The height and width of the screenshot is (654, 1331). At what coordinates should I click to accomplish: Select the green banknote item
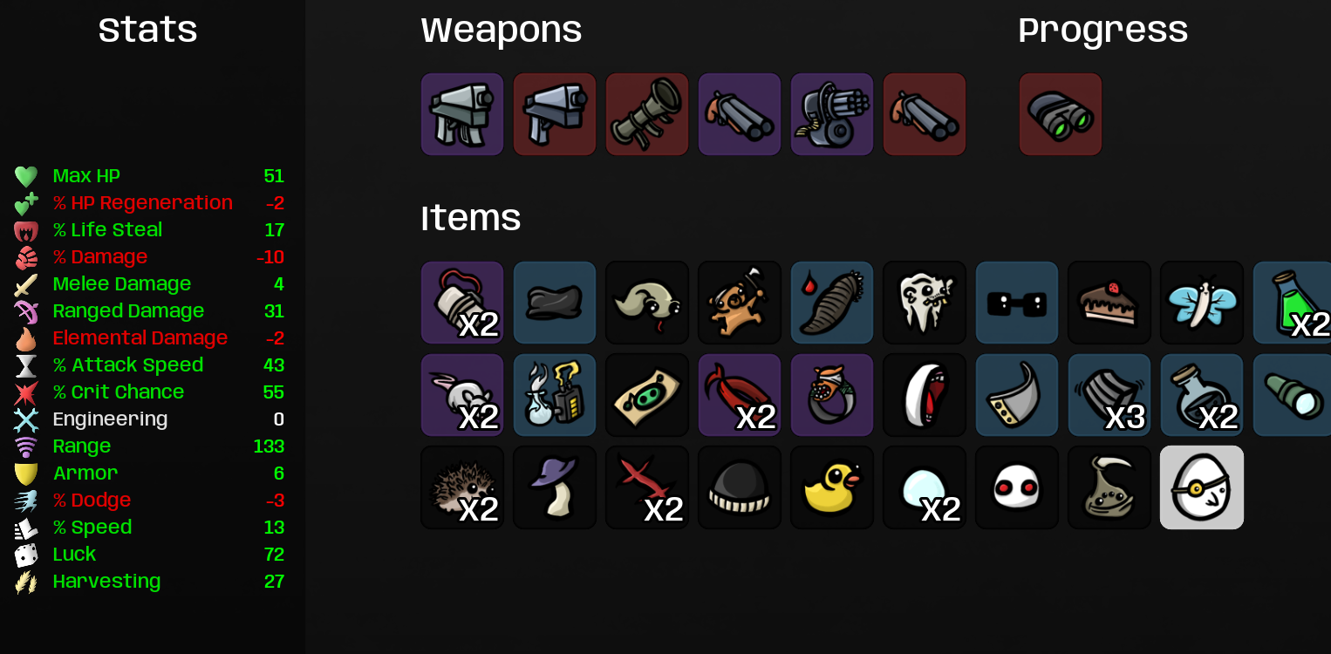pos(647,395)
